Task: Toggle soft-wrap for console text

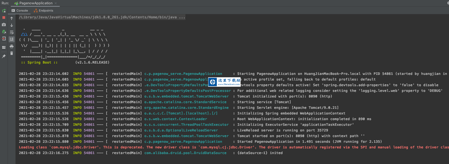Action: (x=12, y=32)
